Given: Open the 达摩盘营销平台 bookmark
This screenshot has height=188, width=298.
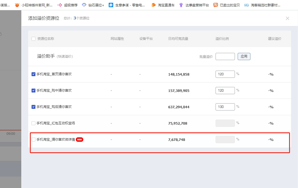Looking at the screenshot, I should point(194,5).
